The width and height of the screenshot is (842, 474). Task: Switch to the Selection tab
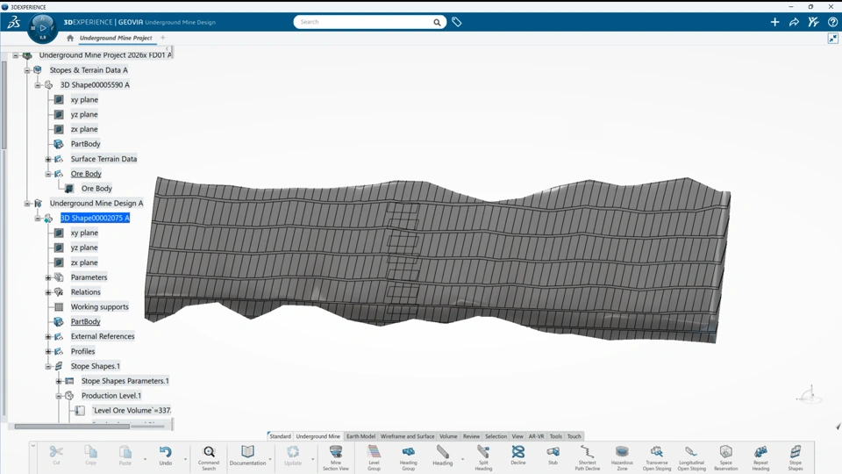coord(496,436)
